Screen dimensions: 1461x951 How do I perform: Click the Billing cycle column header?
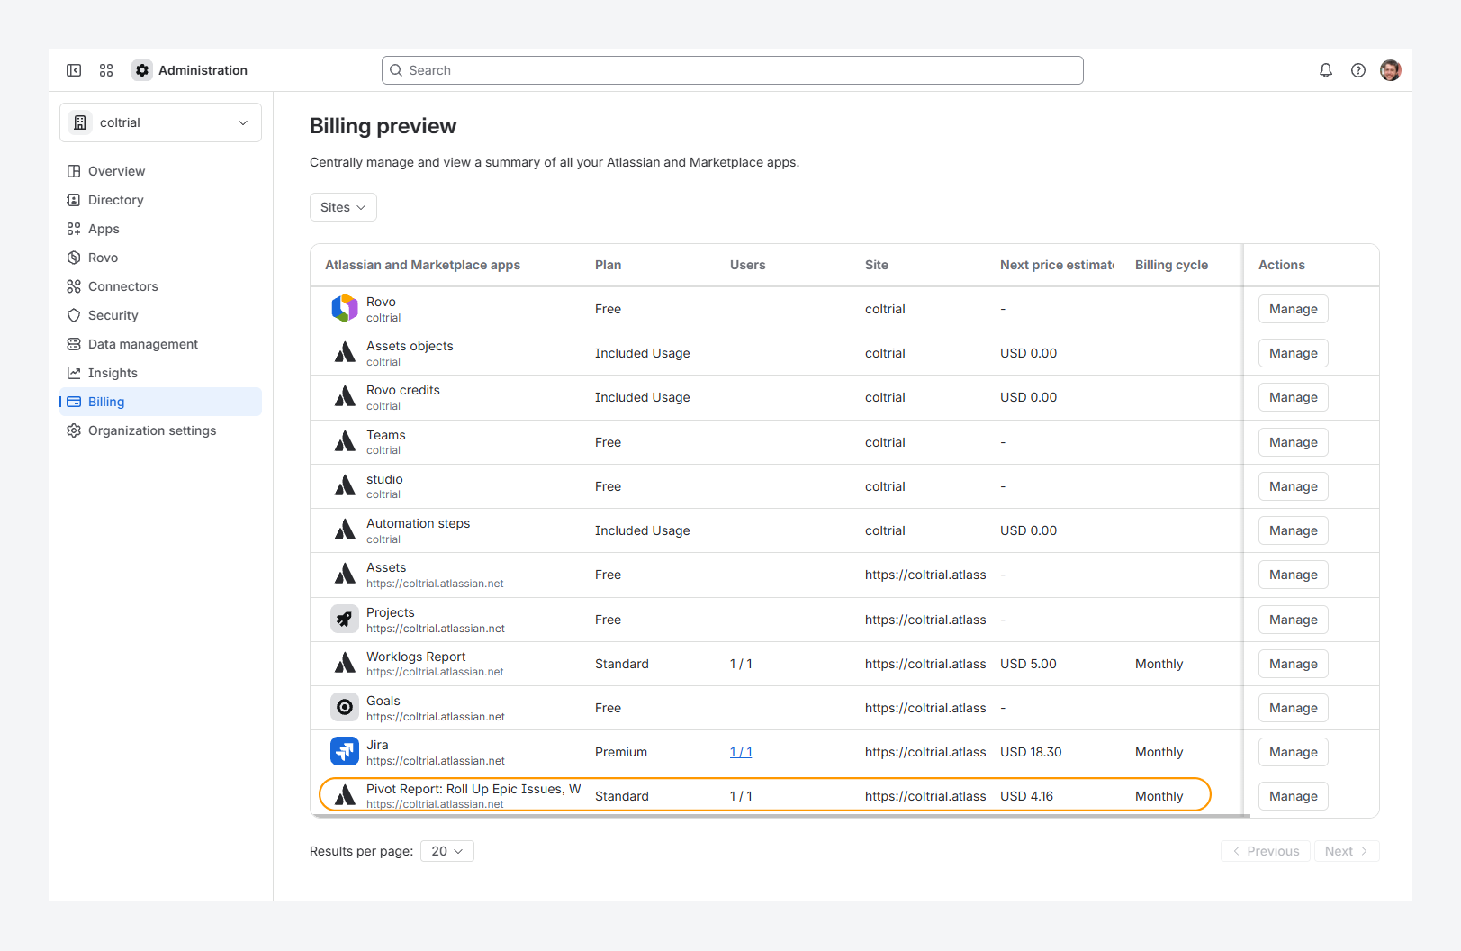[1172, 265]
